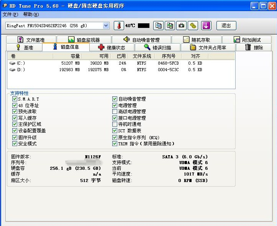Click the 卷 column header

30,56
